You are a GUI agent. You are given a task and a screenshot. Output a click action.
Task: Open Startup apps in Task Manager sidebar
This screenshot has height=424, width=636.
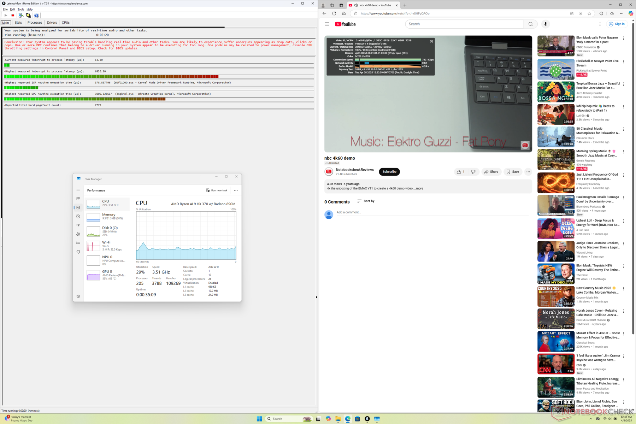coord(78,225)
